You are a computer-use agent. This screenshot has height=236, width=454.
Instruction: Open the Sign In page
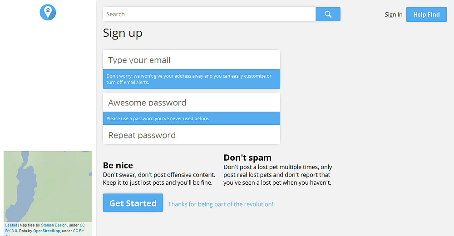393,15
